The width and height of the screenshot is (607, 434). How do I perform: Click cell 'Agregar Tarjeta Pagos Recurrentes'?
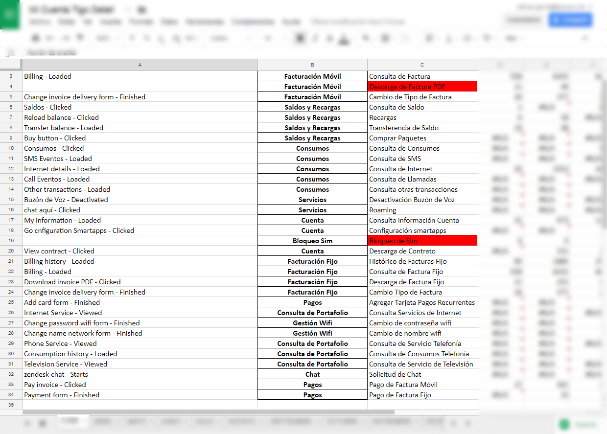click(x=422, y=302)
